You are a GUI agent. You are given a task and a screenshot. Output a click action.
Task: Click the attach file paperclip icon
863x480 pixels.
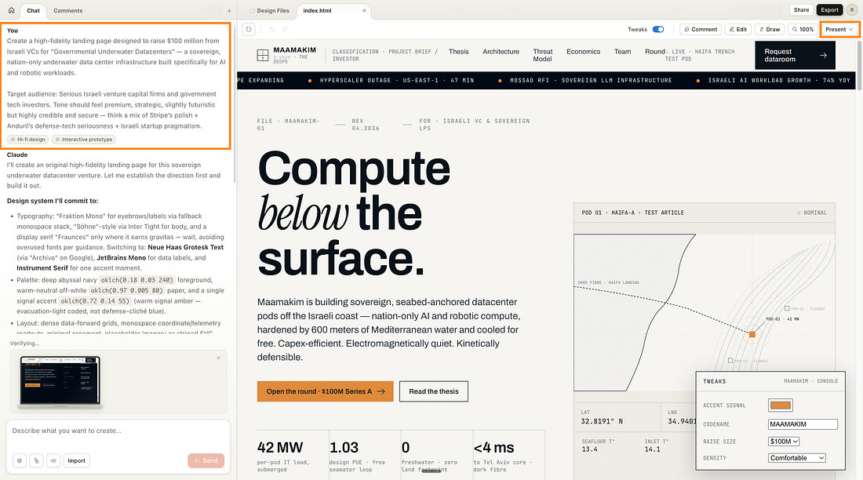coord(36,460)
